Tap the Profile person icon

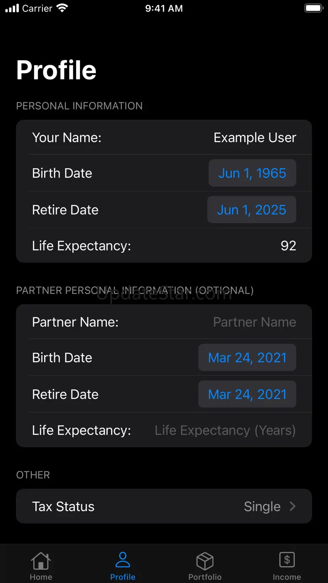click(123, 560)
